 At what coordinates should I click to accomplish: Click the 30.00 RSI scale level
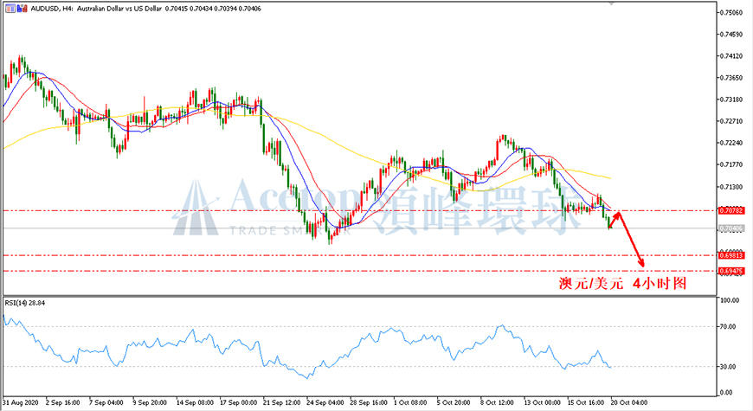[729, 366]
